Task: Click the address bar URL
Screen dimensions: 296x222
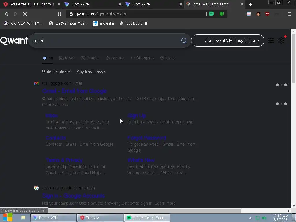Action: click(x=101, y=14)
